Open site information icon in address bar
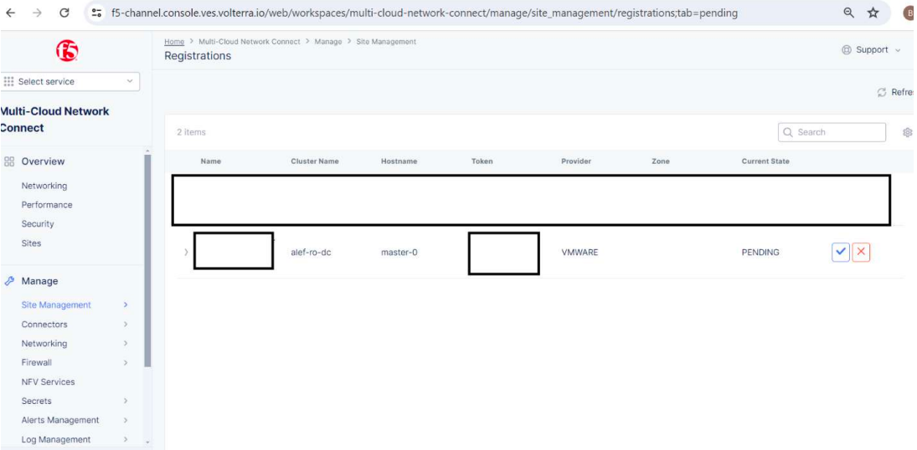This screenshot has height=450, width=917. pyautogui.click(x=98, y=13)
